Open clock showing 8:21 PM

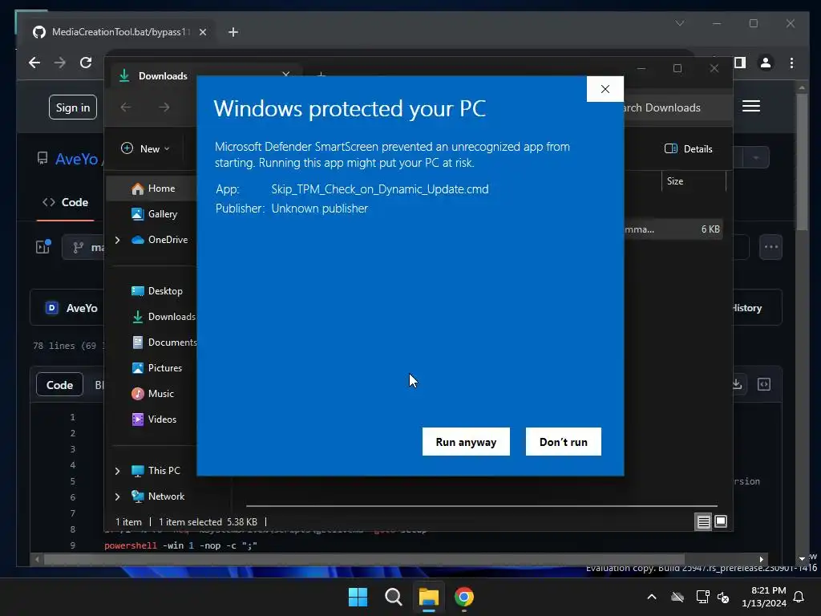tap(764, 597)
